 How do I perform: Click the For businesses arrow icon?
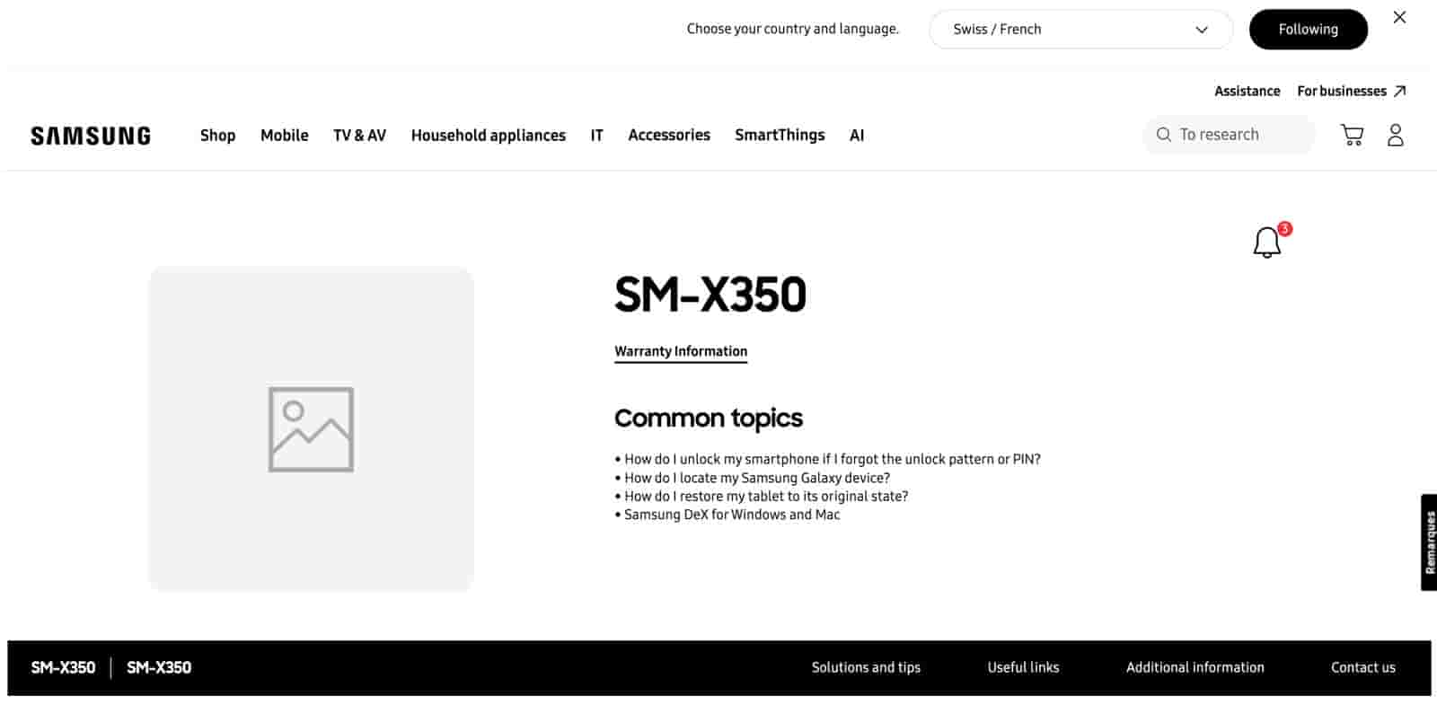tap(1399, 91)
